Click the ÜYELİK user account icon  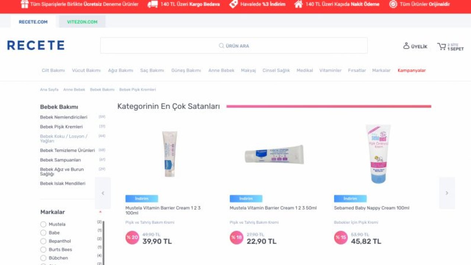[x=406, y=46]
